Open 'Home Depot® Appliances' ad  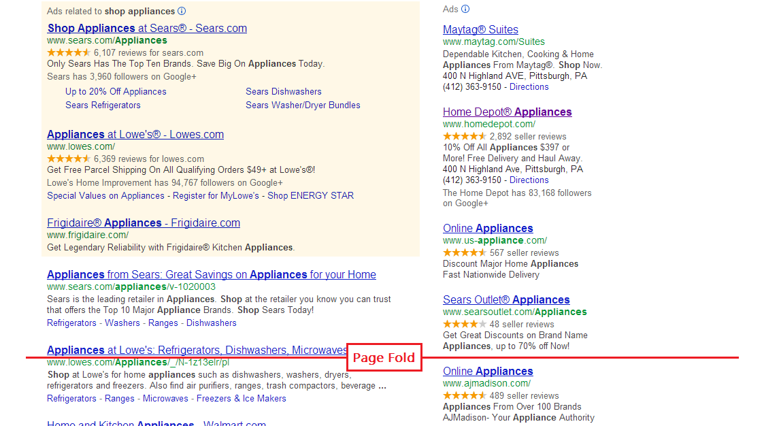pos(508,112)
